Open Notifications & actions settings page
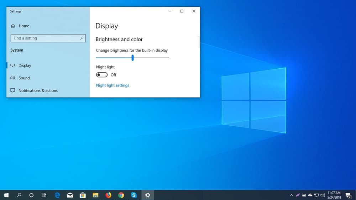This screenshot has height=200, width=356. [x=38, y=90]
